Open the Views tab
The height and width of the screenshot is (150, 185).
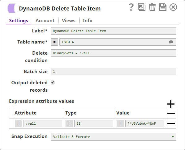coord(69,21)
